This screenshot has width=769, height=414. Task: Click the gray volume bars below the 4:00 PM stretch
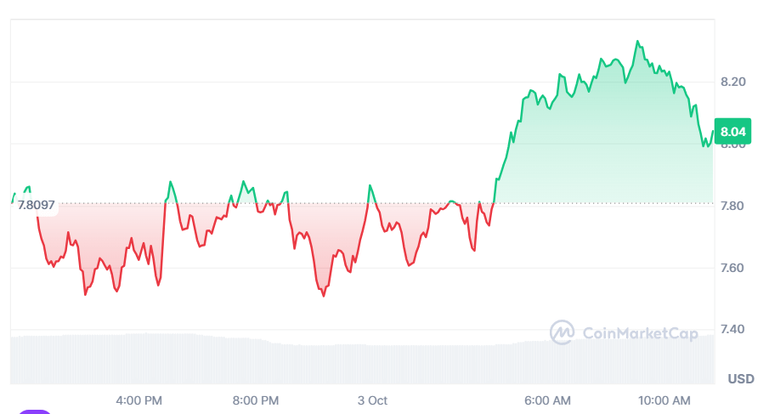(140, 357)
